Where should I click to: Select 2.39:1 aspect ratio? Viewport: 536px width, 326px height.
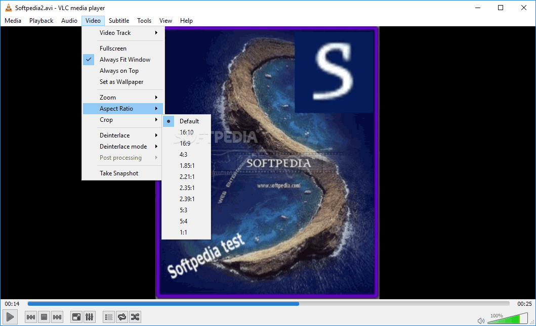(x=186, y=199)
